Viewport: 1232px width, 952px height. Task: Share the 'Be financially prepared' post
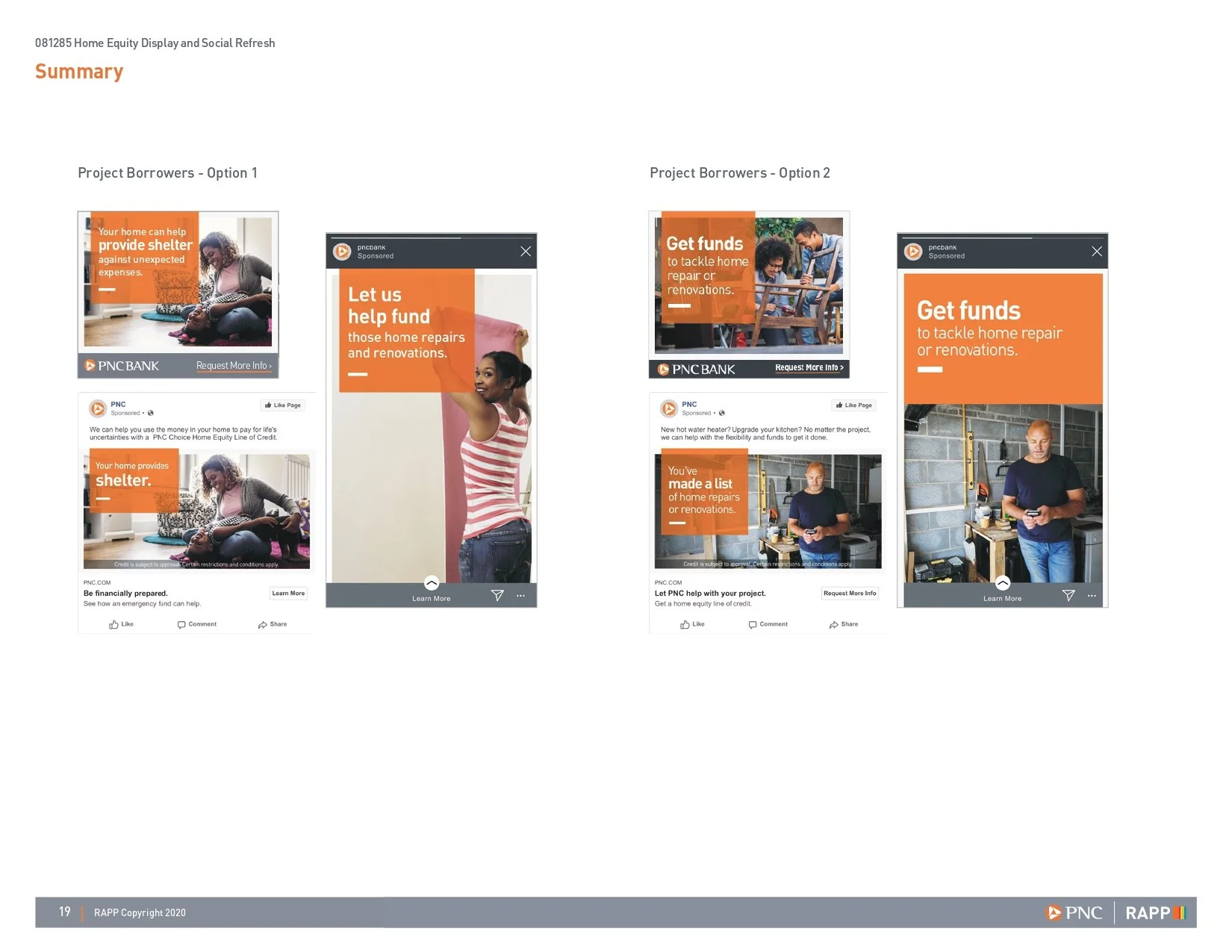[x=273, y=624]
